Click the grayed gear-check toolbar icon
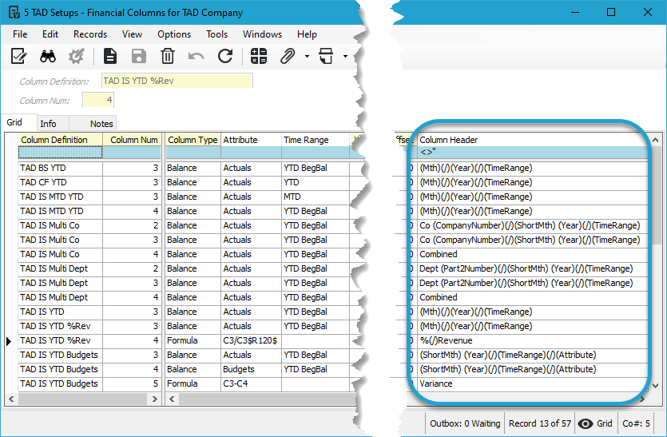This screenshot has width=667, height=437. coord(77,56)
